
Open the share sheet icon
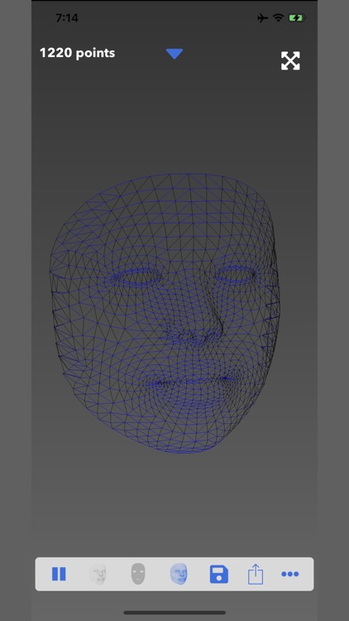(x=256, y=574)
